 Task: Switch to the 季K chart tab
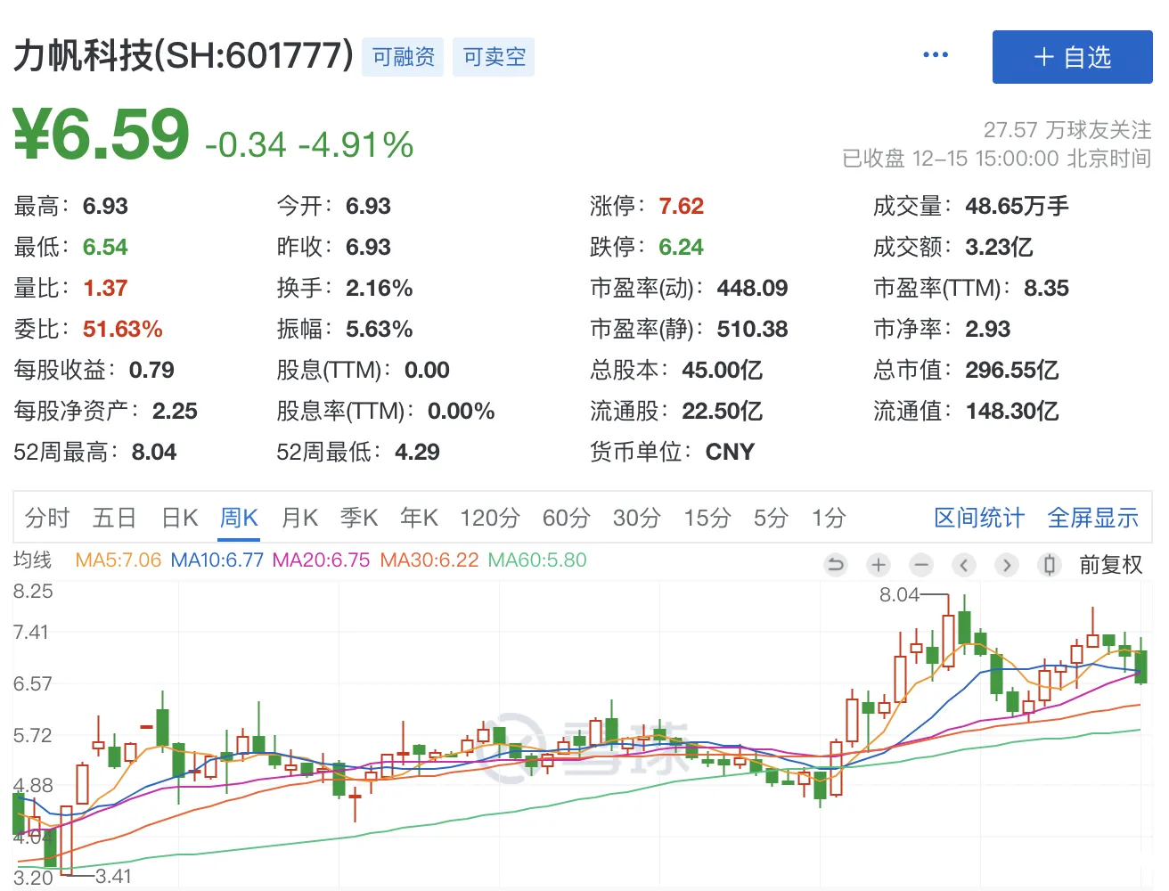(x=359, y=518)
